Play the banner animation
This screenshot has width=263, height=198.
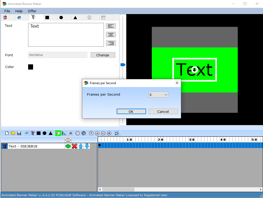[97, 133]
